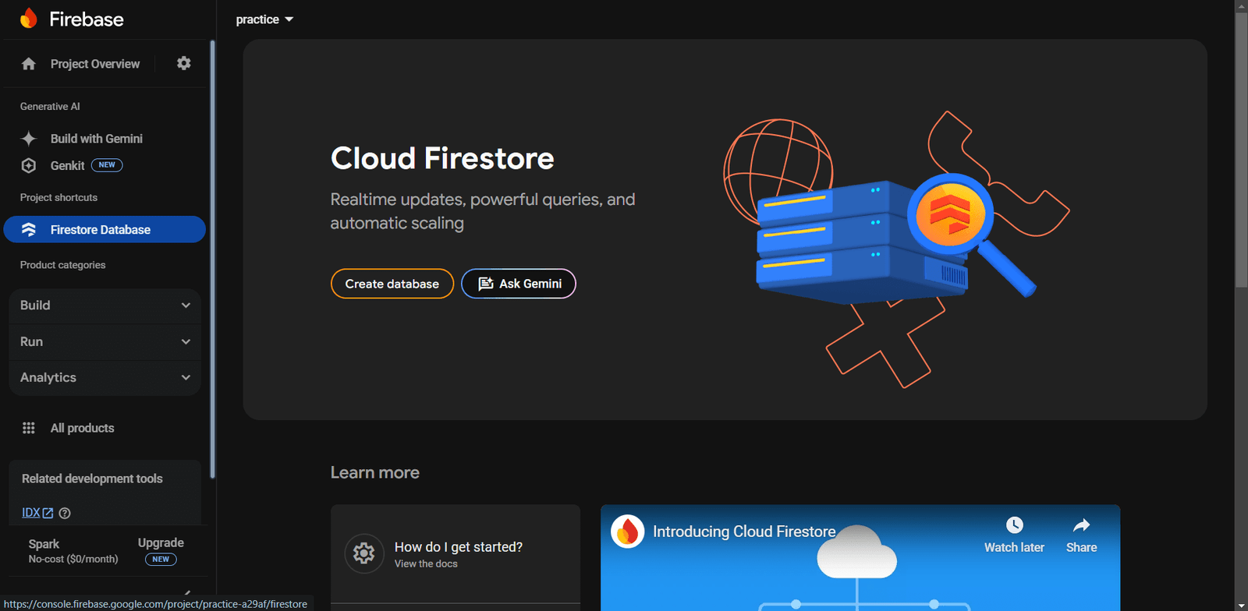Open Genkit from the sidebar
This screenshot has width=1248, height=611.
coord(68,165)
